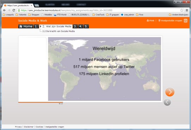The image size is (191, 130).
Task: Open the Chrome menu icon
Action: point(187,10)
